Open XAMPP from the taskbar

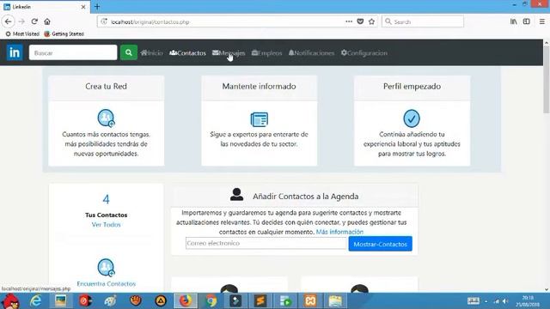click(310, 301)
